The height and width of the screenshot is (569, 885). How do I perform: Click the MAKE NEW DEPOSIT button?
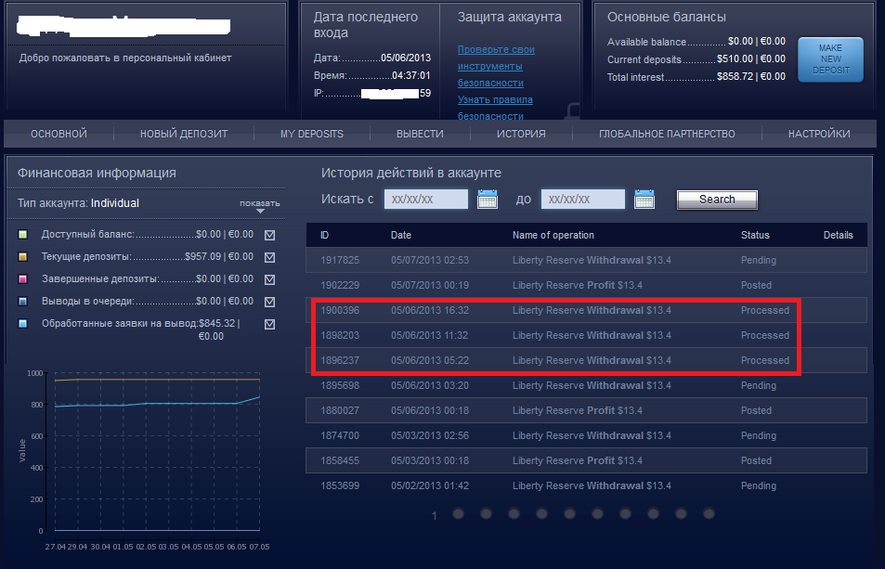(830, 59)
